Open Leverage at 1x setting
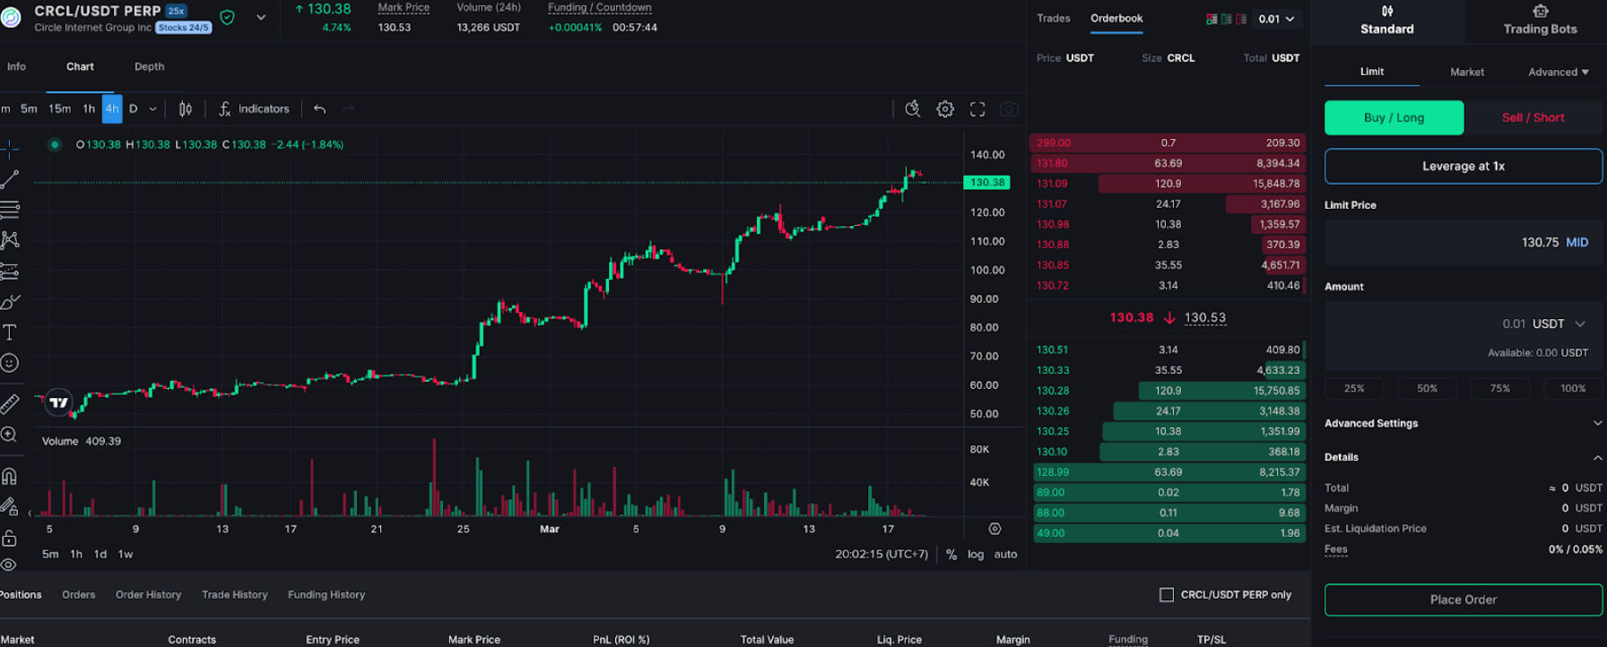The image size is (1607, 647). click(1463, 166)
